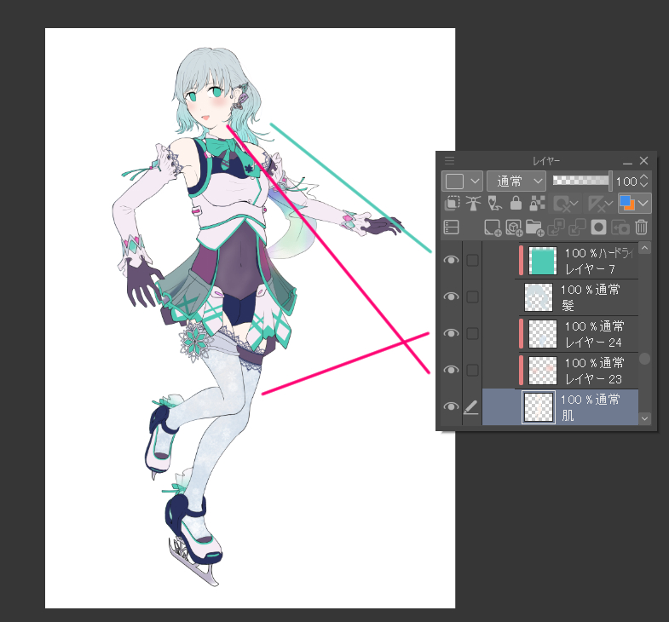Click the palette color square swatch
The image size is (669, 622).
454,181
